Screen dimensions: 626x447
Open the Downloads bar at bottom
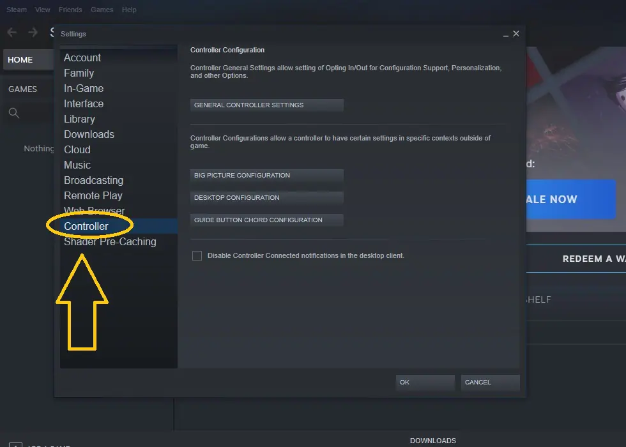click(x=433, y=441)
